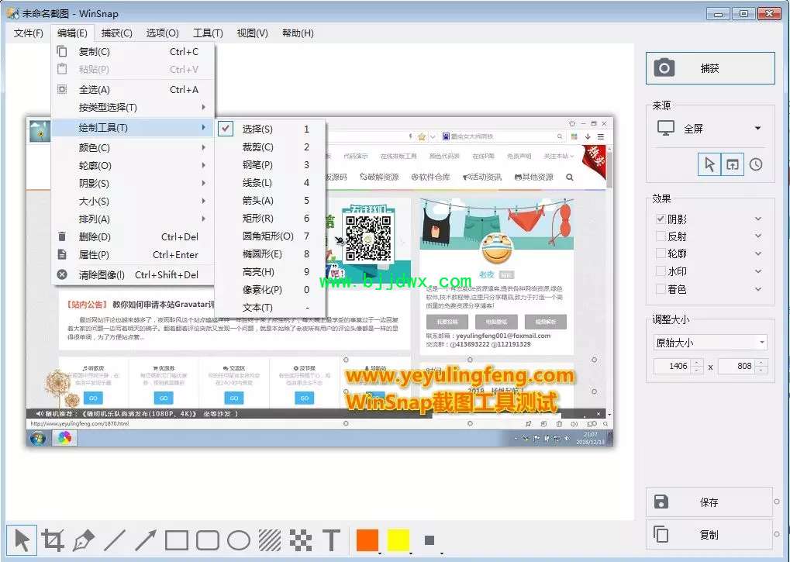This screenshot has width=790, height=562.
Task: Toggle the 阴影 shadow checkbox
Action: (x=661, y=219)
